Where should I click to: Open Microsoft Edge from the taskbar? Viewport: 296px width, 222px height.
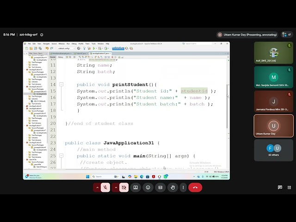(142, 177)
